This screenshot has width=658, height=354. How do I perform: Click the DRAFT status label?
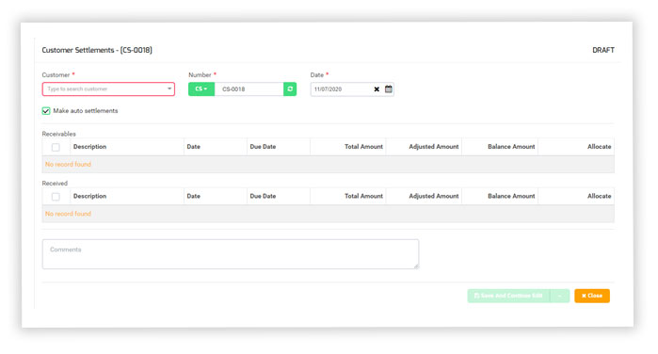pyautogui.click(x=603, y=50)
